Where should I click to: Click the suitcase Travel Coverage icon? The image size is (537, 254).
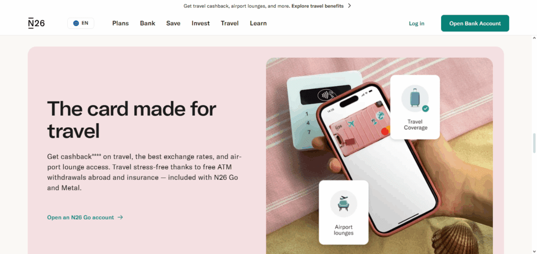tap(415, 98)
